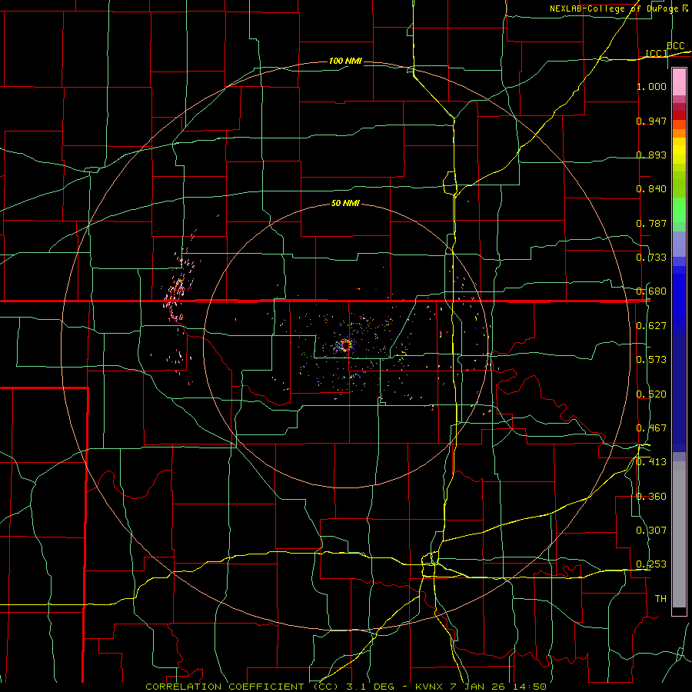Click the CORRELATION COEFFICIENT (CC) caption text
Screen dimensions: 692x692
tap(242, 687)
